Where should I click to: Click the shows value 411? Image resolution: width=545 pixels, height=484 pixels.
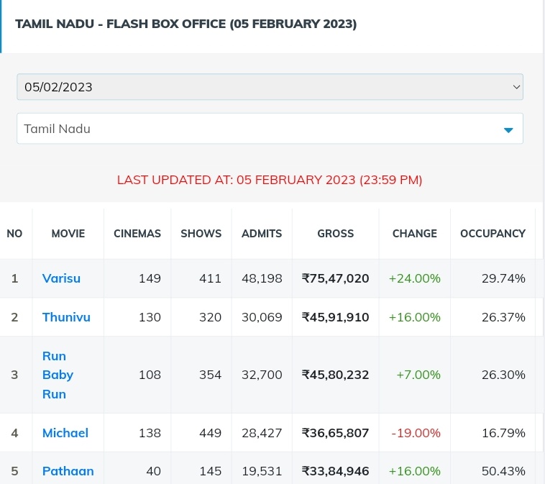[x=210, y=278]
